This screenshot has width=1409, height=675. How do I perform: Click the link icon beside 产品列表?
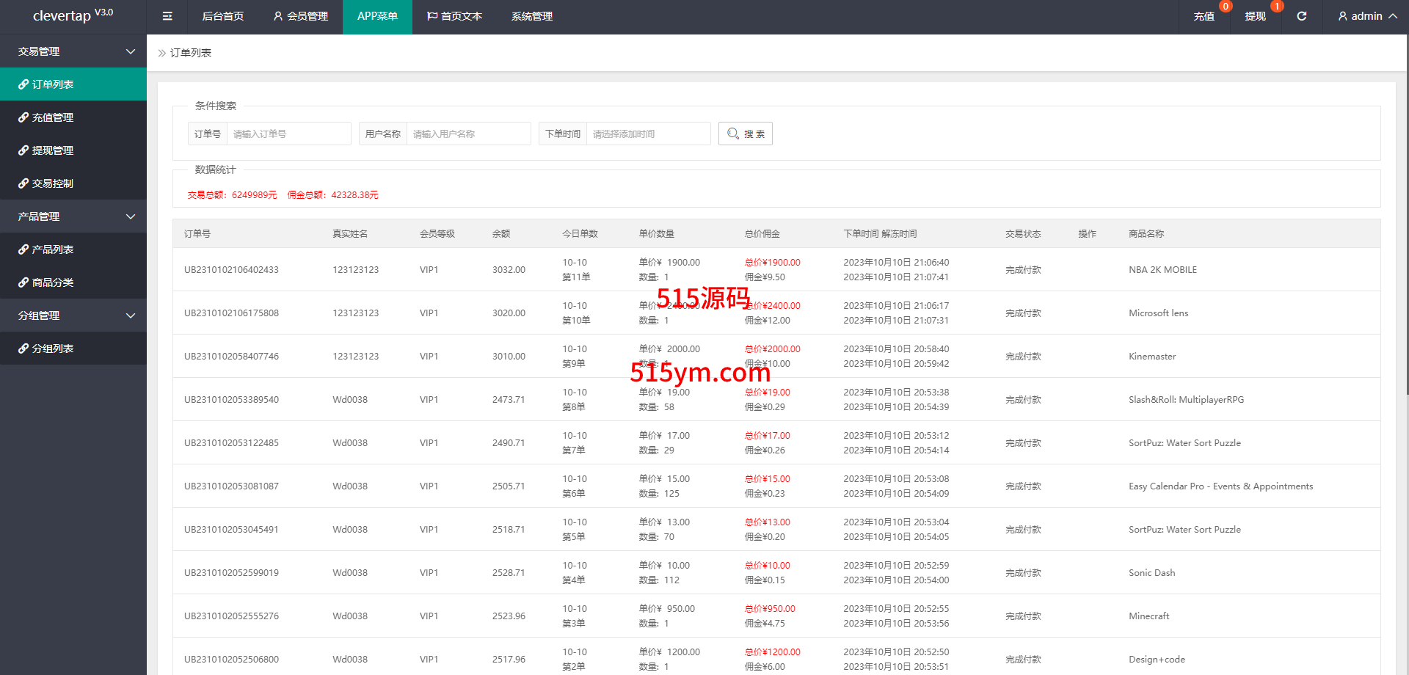(23, 249)
